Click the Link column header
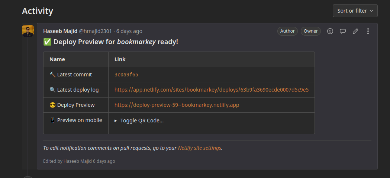 pos(120,59)
